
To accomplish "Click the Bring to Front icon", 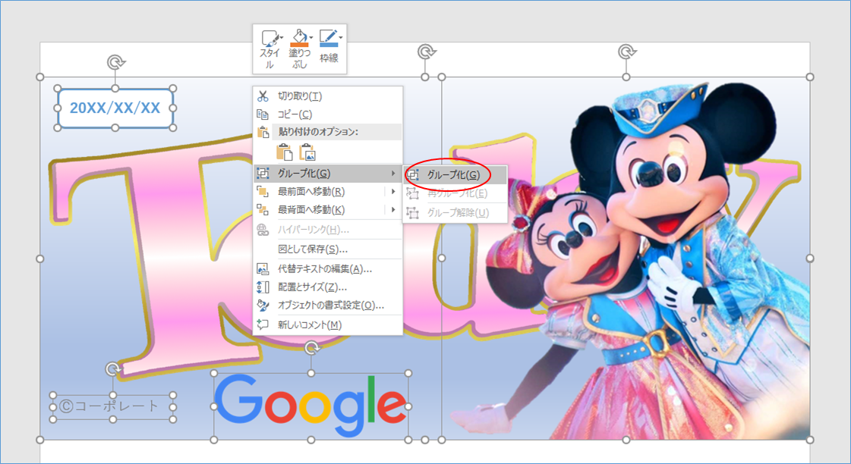I will 263,191.
